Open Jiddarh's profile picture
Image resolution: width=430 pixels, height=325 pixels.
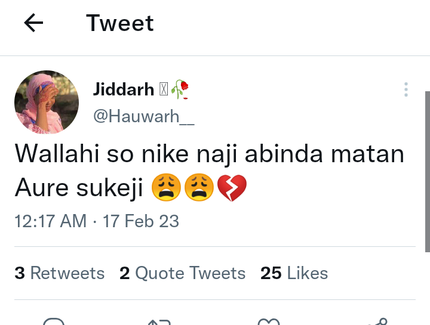(x=47, y=103)
